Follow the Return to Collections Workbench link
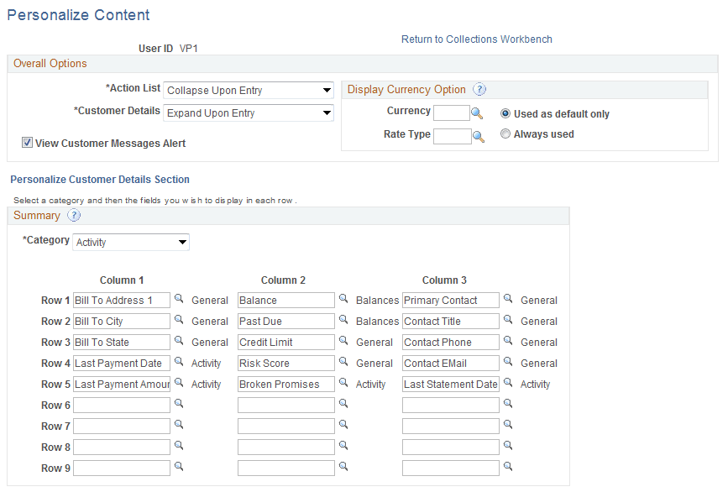728x492 pixels. coord(476,39)
